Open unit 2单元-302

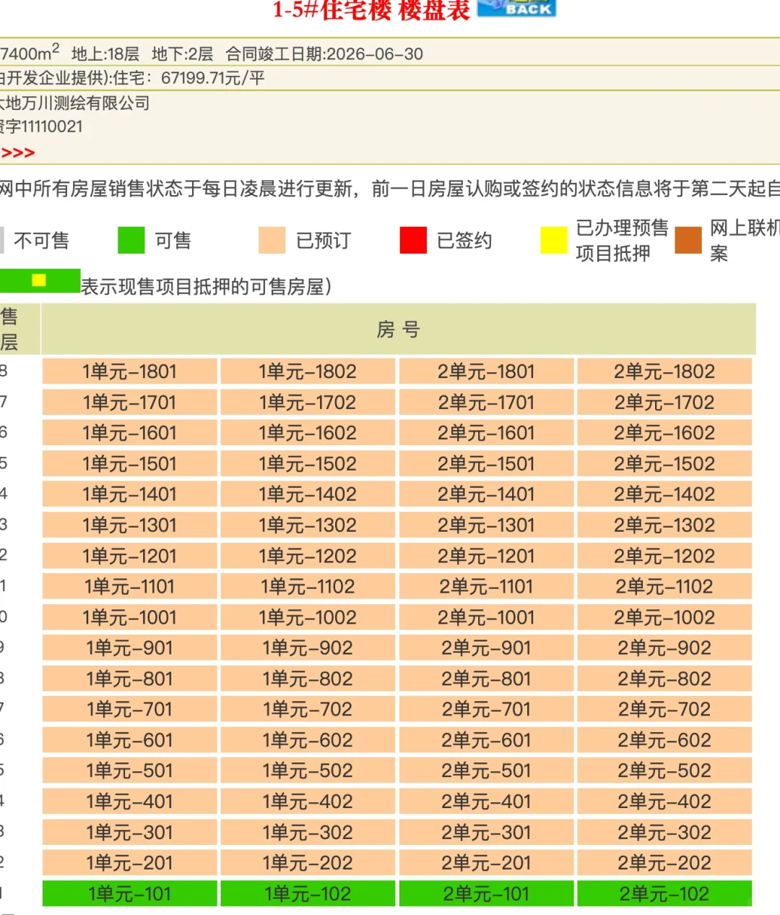(664, 832)
